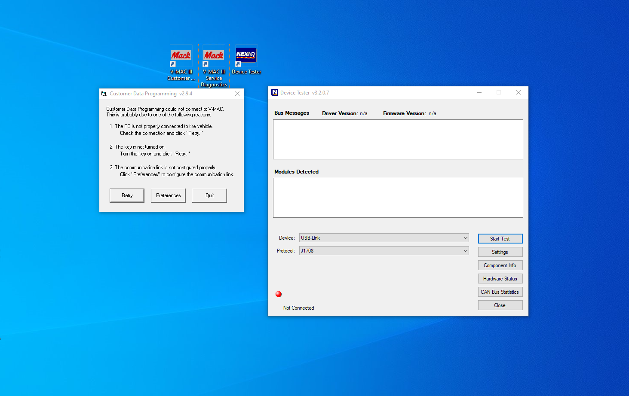Click the Quit button
This screenshot has height=396, width=629.
click(209, 195)
